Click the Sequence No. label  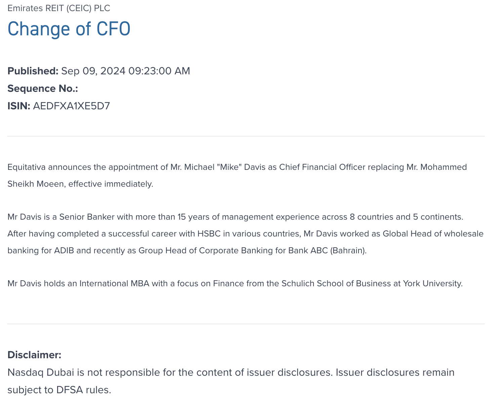[x=43, y=88]
